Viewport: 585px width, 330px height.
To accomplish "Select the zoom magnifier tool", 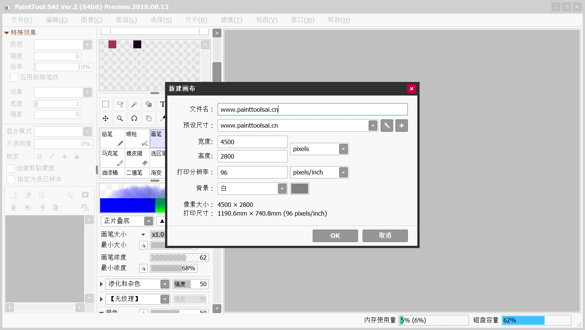I will (x=120, y=119).
